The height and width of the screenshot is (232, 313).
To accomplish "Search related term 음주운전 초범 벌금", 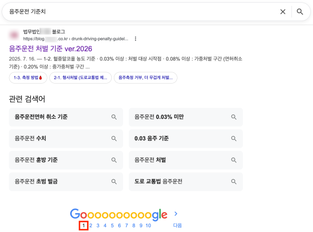I will pos(66,182).
